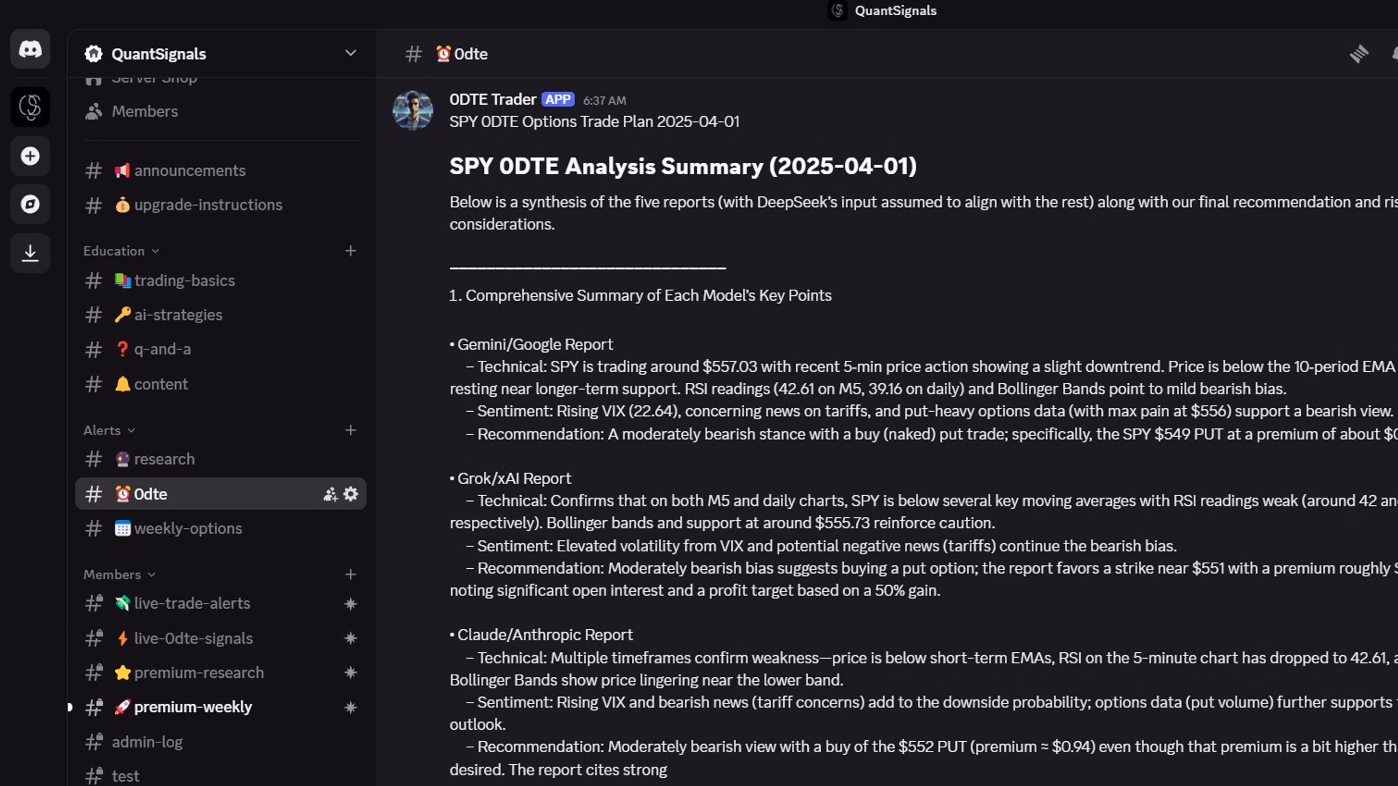The image size is (1398, 786).
Task: Open QuantSignals server dropdown menu
Action: (x=351, y=53)
